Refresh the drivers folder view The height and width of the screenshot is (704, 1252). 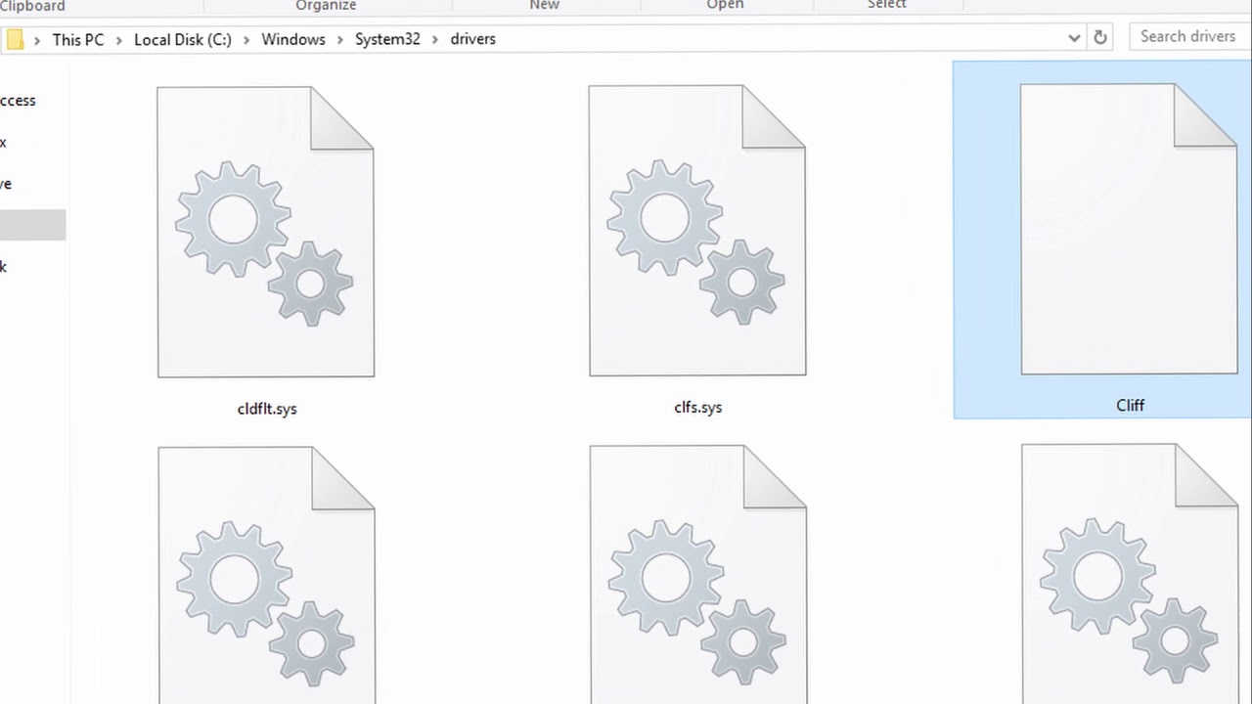[1100, 38]
